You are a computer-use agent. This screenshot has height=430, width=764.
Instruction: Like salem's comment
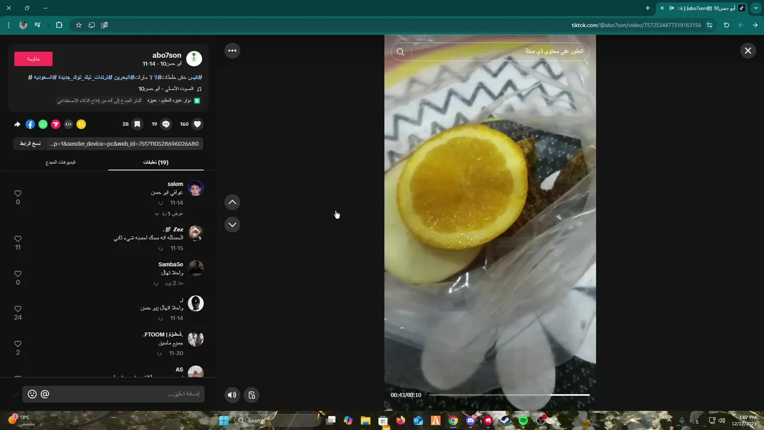(18, 193)
